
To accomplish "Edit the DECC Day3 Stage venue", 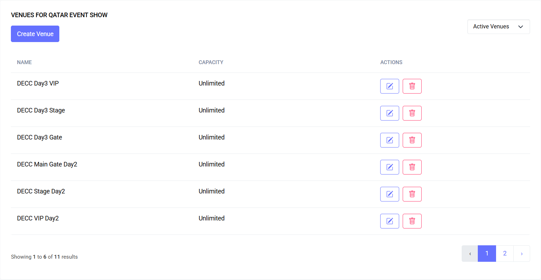I will click(x=389, y=113).
